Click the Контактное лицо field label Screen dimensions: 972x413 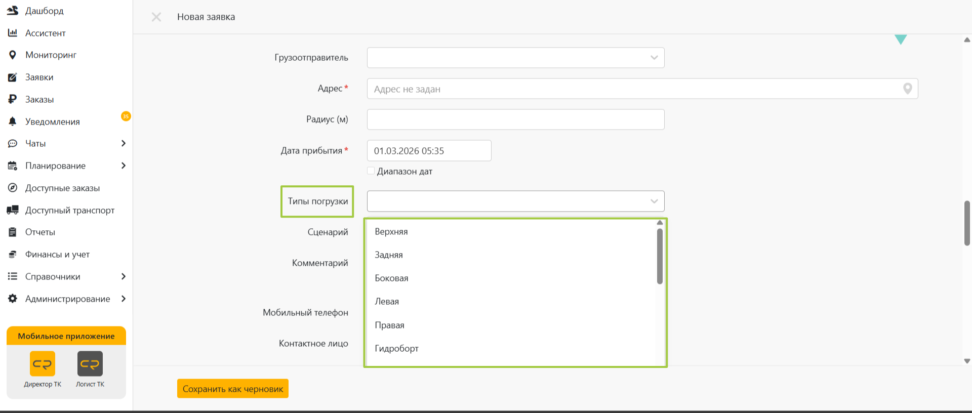313,343
